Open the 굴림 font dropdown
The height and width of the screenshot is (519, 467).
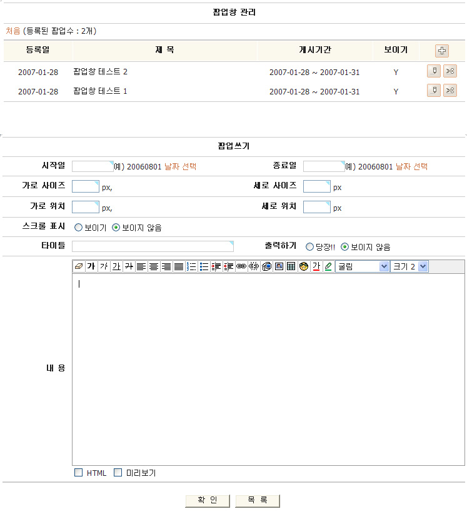point(363,266)
